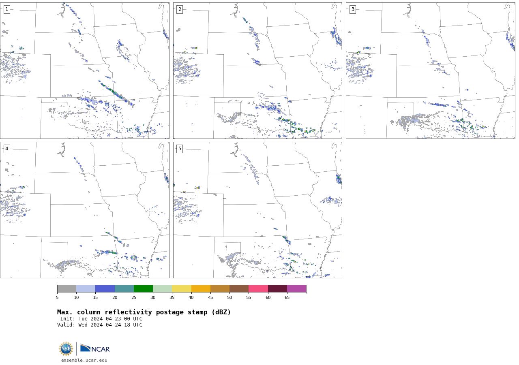Select the tan 45-50 dBZ swatch
Image resolution: width=519 pixels, height=365 pixels.
pyautogui.click(x=220, y=288)
